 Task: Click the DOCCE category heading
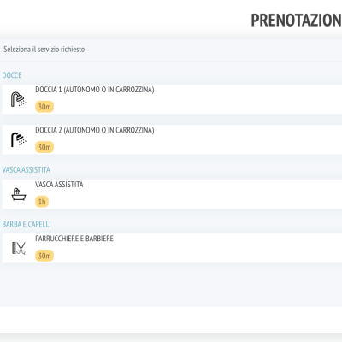(12, 75)
